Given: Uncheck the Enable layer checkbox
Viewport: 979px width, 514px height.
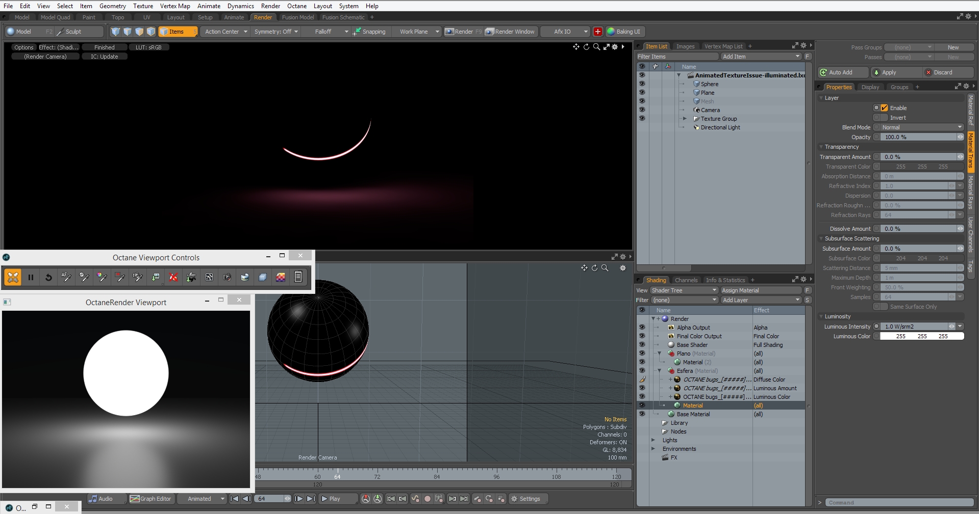Looking at the screenshot, I should click(x=884, y=108).
